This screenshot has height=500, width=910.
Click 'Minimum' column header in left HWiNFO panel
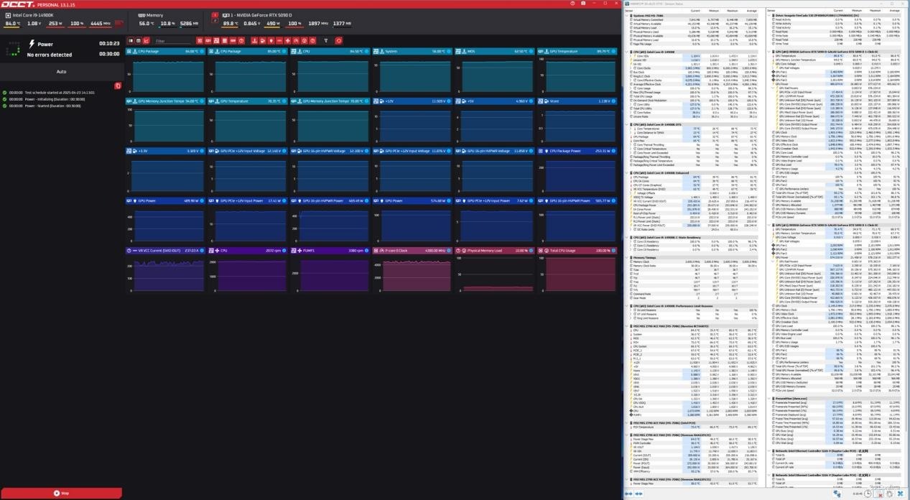coord(713,11)
